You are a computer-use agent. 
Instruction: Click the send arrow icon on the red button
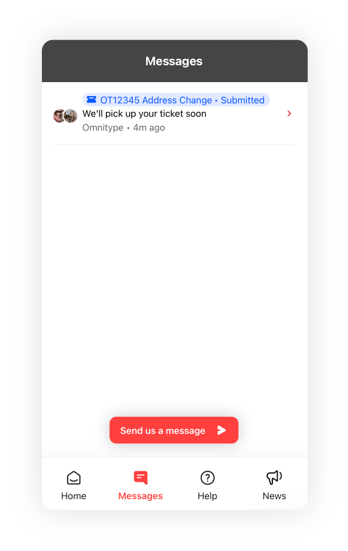click(221, 430)
